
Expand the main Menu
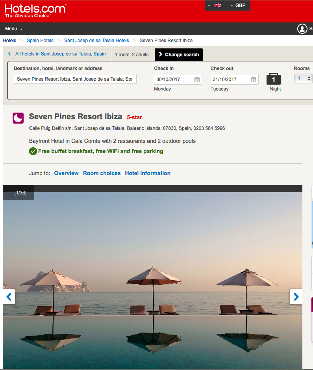pos(14,29)
